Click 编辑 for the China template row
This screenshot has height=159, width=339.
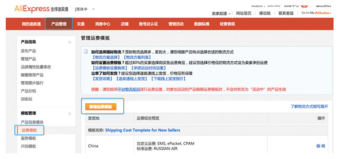coord(321,146)
